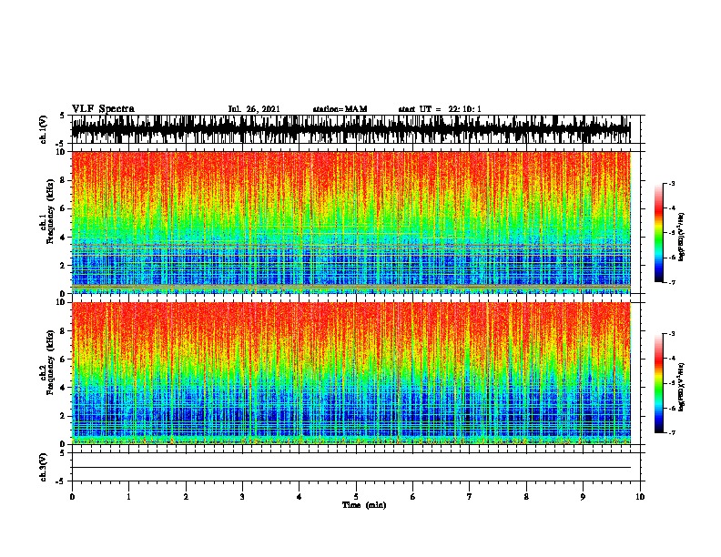This screenshot has width=721, height=557.
Task: Click the ch.1 frequency axis "8" tick label
Action: (64, 180)
